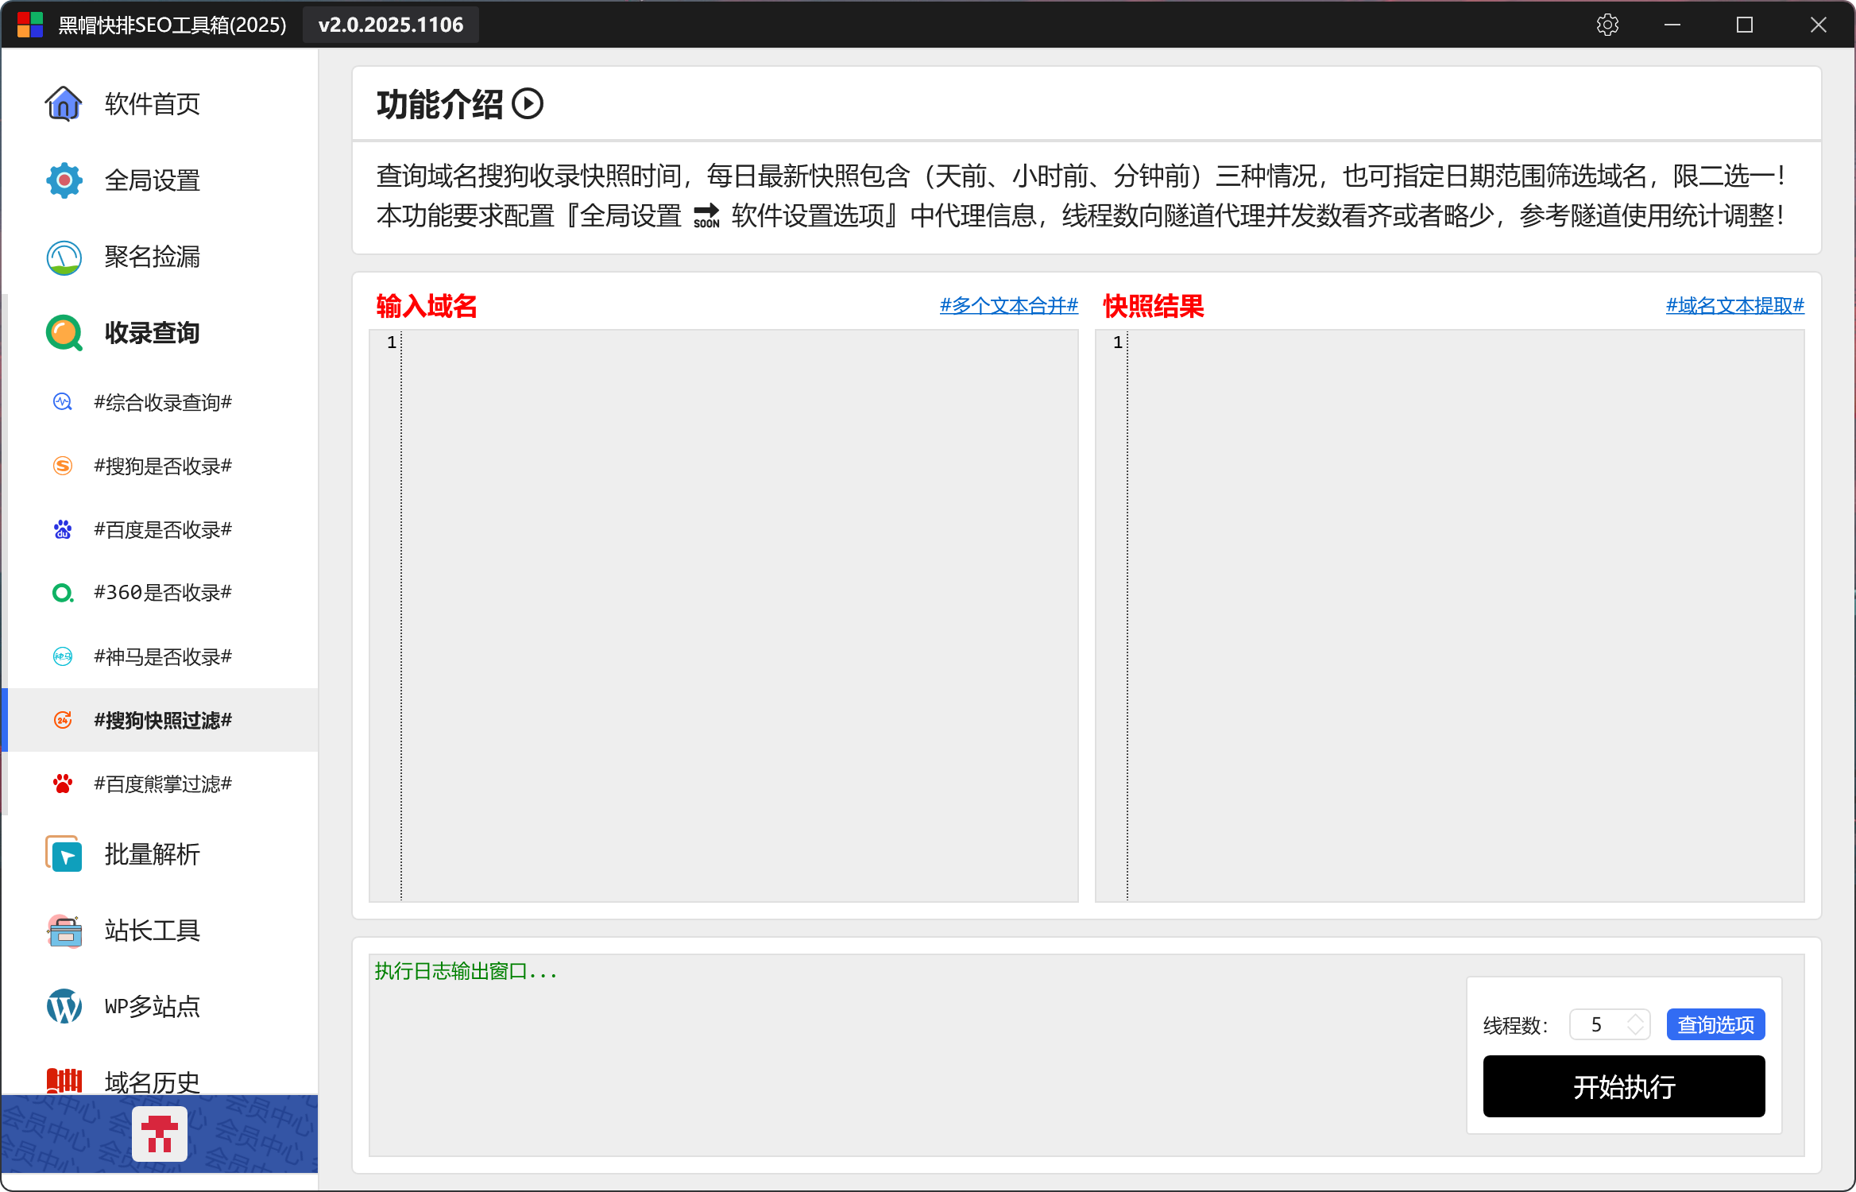Click the WordPress logo for WP多站点
This screenshot has width=1856, height=1192.
pyautogui.click(x=64, y=1007)
